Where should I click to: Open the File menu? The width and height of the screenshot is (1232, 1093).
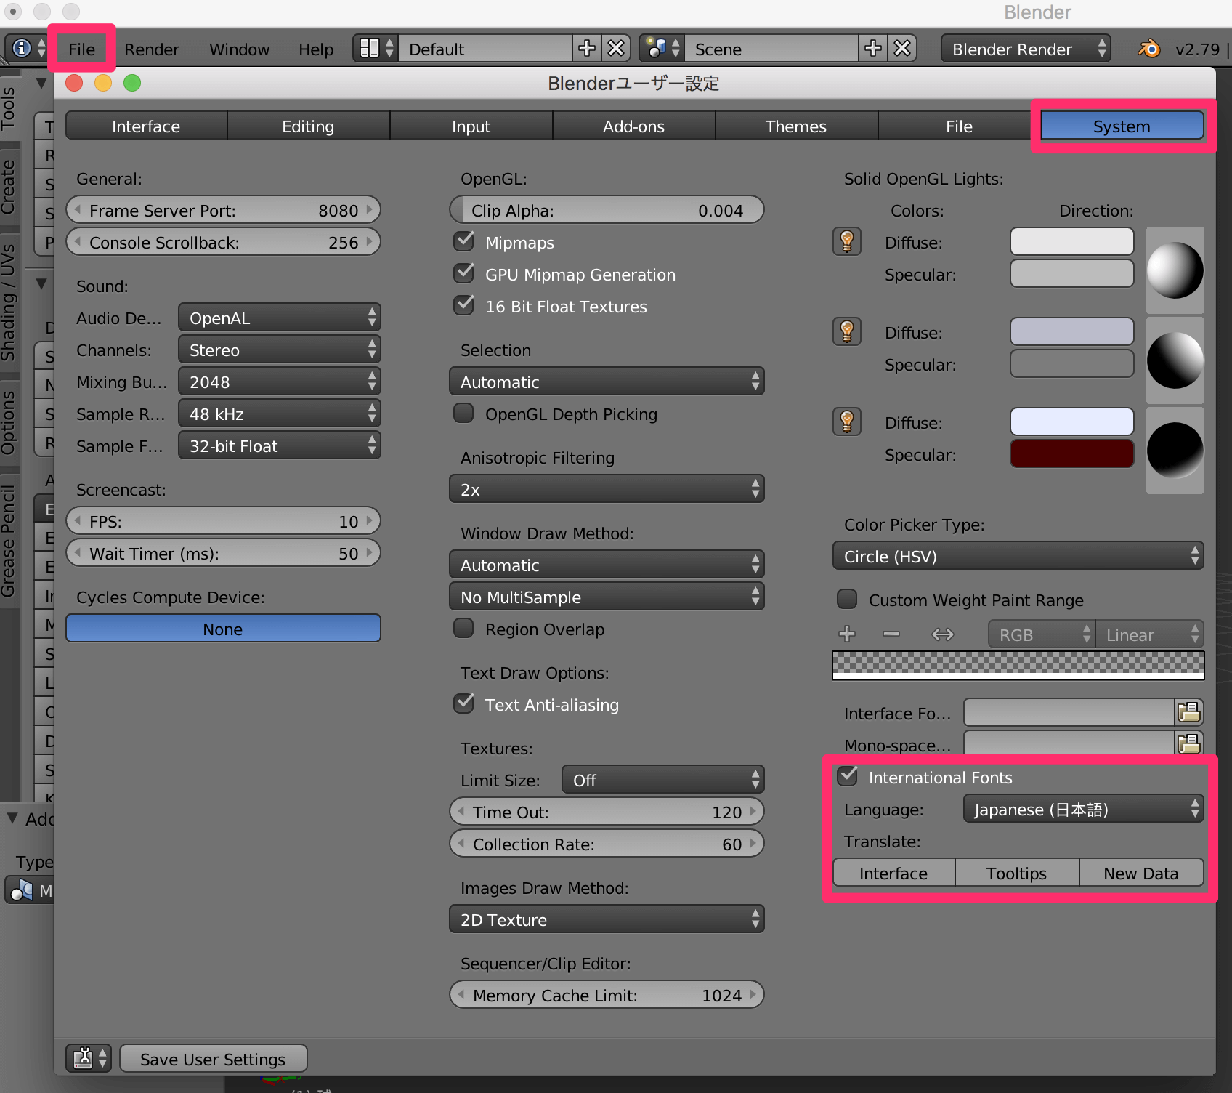click(81, 49)
